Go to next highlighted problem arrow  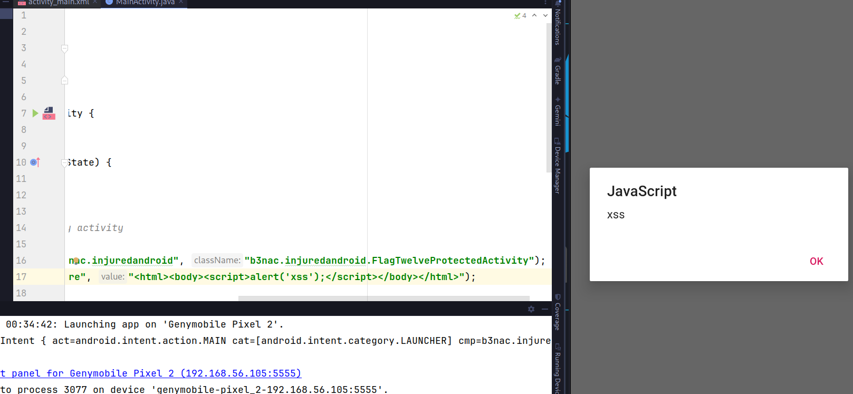point(545,15)
